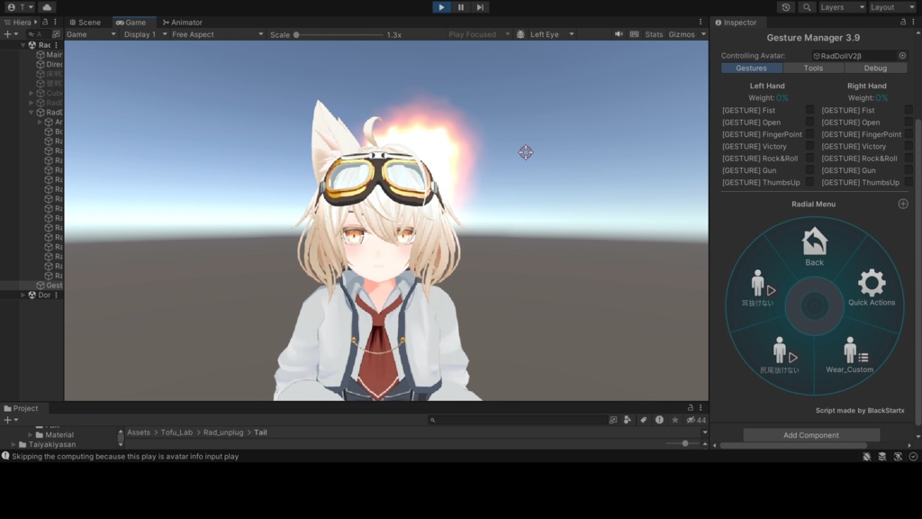The image size is (922, 519).
Task: Open Inspector three-dot options menu
Action: 914,23
